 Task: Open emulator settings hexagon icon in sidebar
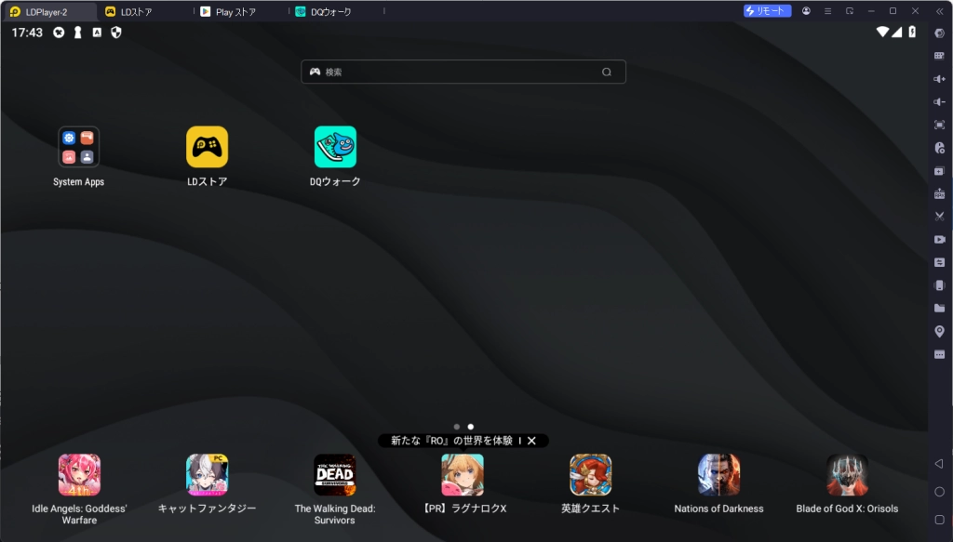tap(940, 33)
